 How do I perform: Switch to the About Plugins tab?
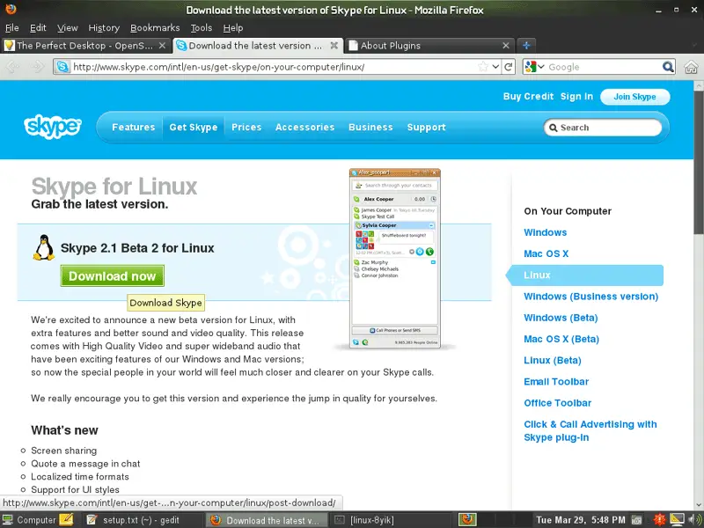[429, 46]
